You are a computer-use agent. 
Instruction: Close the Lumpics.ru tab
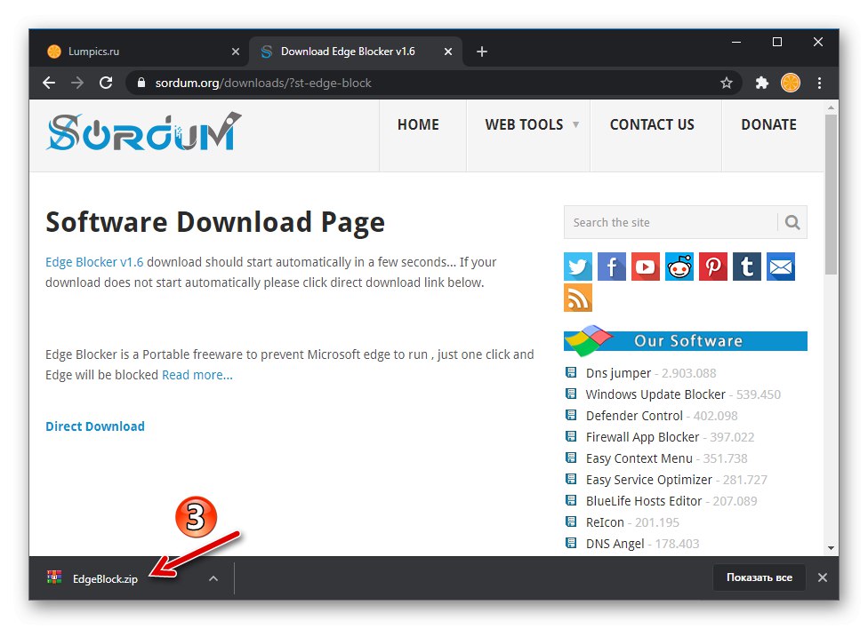(x=236, y=52)
